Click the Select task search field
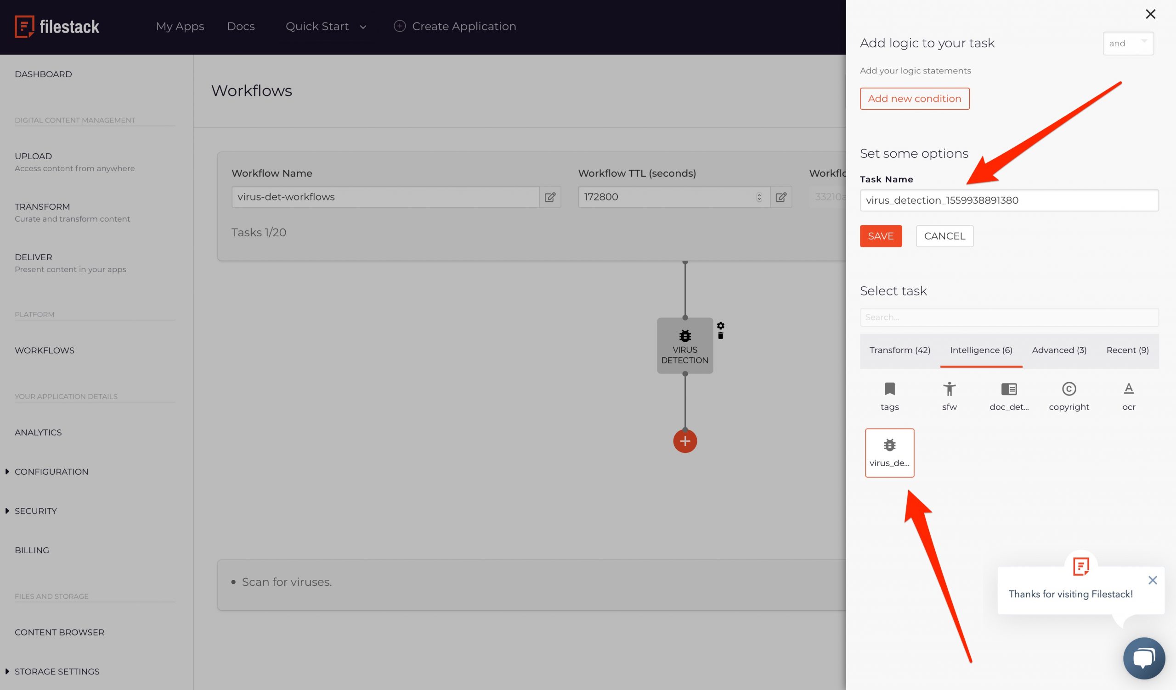The image size is (1176, 690). tap(1009, 317)
